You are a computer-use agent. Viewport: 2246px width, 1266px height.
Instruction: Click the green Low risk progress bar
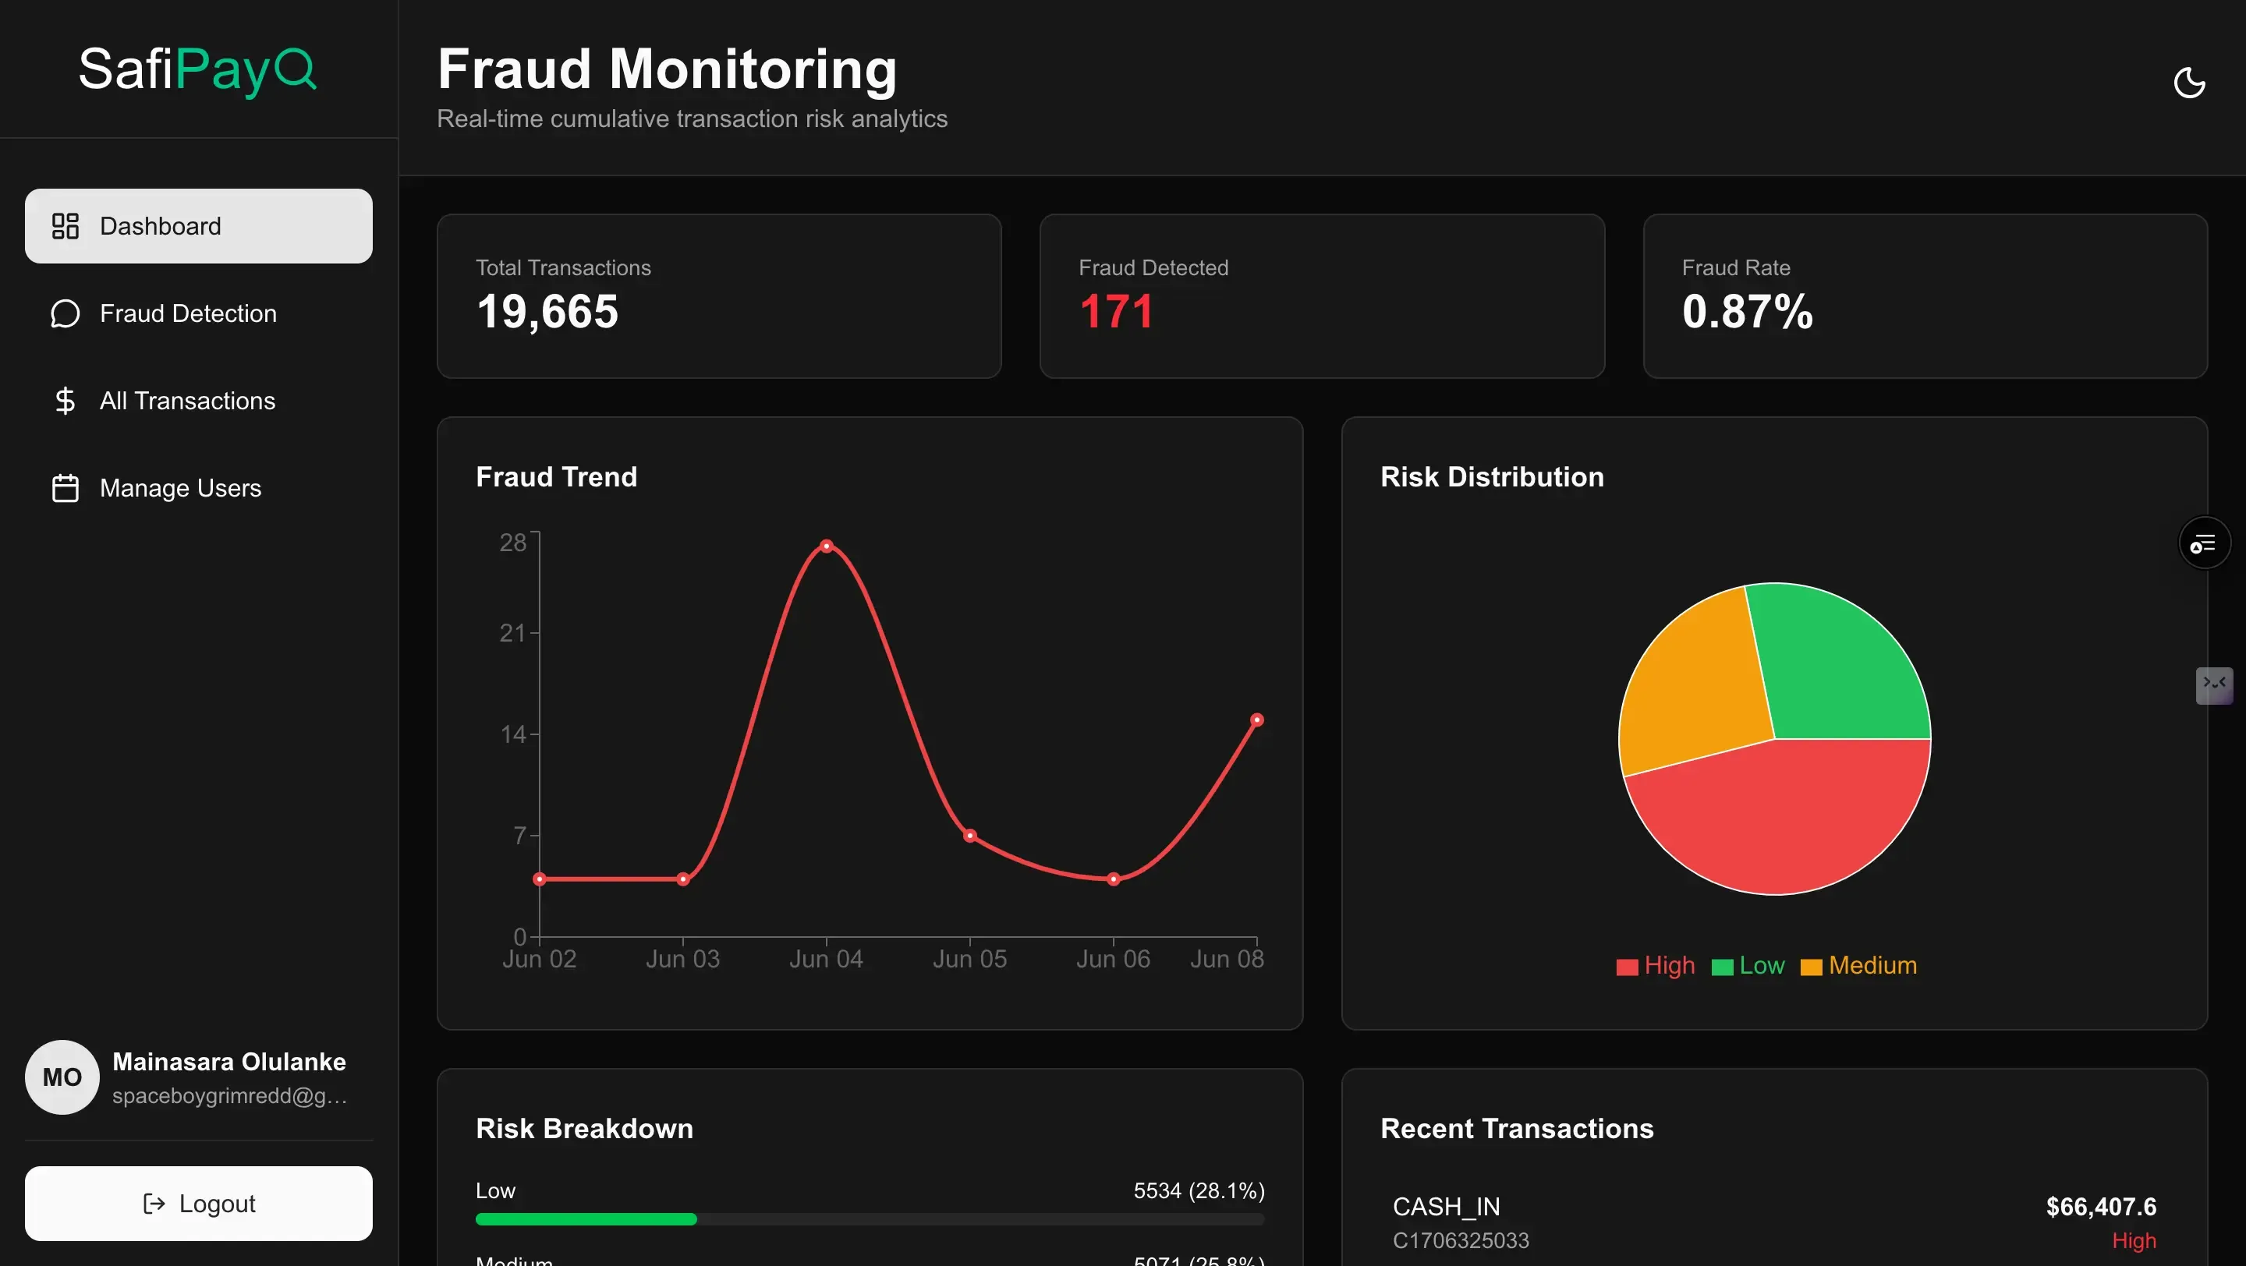pos(586,1219)
